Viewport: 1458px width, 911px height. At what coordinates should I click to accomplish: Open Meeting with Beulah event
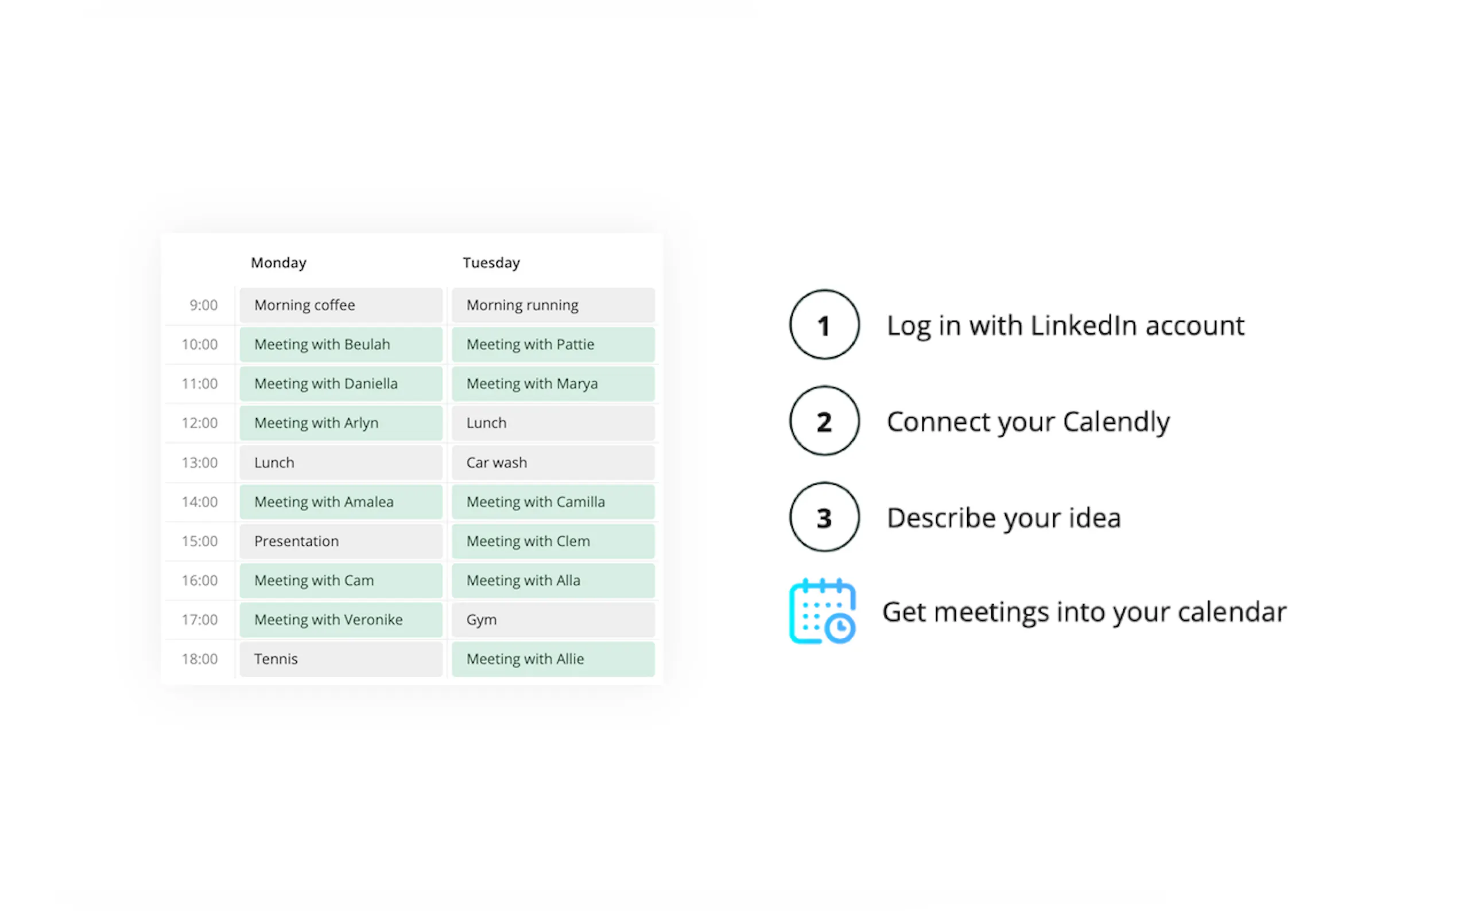pyautogui.click(x=340, y=345)
